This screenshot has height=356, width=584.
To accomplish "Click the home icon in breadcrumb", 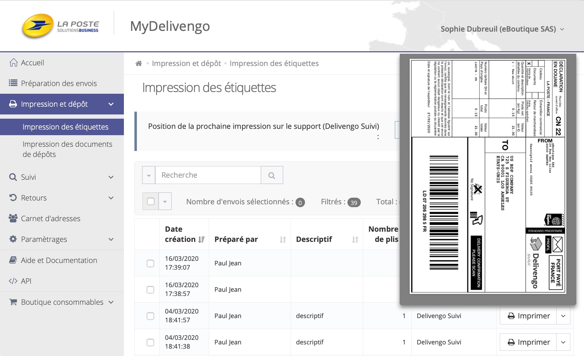I will tap(139, 64).
